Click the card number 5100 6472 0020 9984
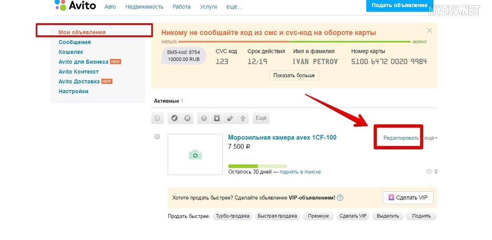Screen dimensions: 492x240 (x=389, y=61)
